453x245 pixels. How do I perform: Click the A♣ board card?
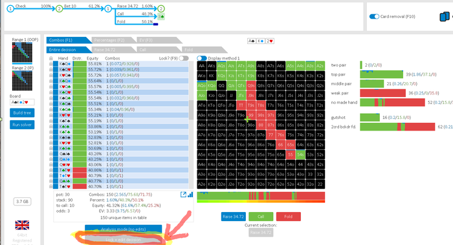(x=251, y=41)
